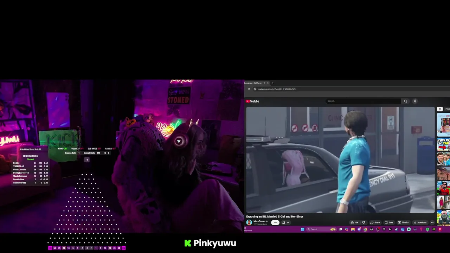Screen dimensions: 450x253
Task: Open the THIS IS TOO FAR thumbnail
Action: click(444, 144)
